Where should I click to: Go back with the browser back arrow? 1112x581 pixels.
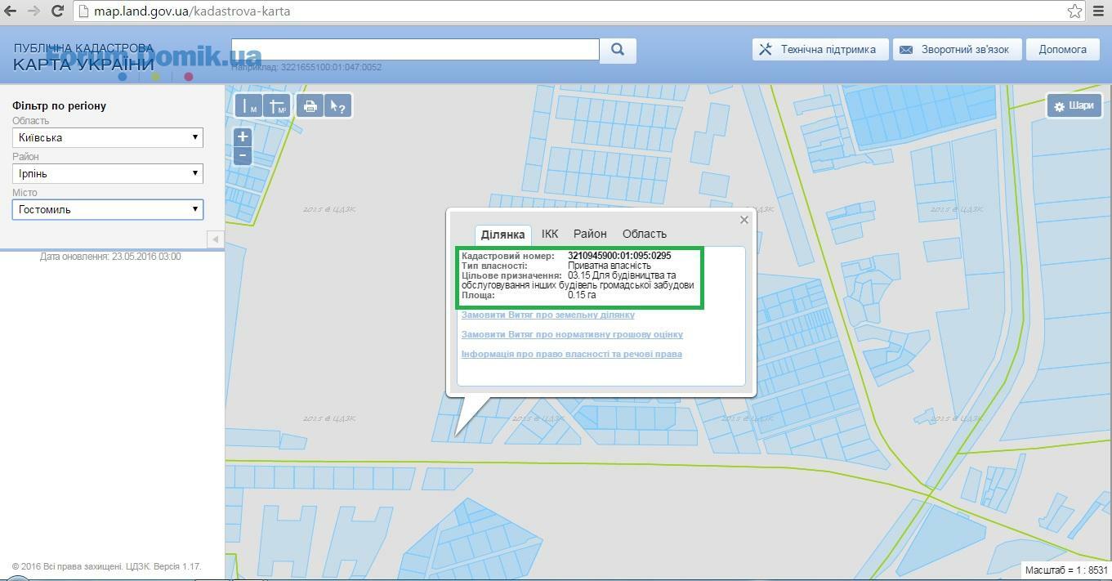click(x=11, y=11)
